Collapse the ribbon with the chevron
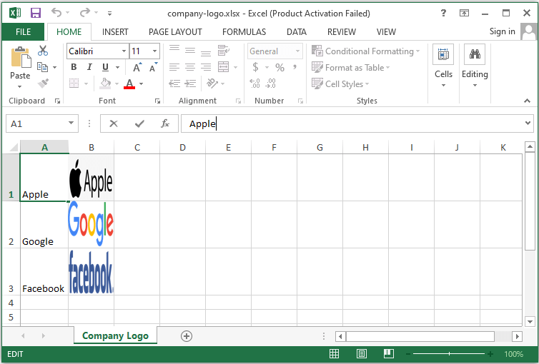 pyautogui.click(x=527, y=101)
